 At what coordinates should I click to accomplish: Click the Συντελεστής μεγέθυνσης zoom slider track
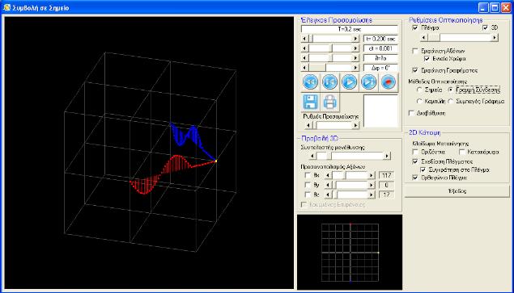[350, 156]
